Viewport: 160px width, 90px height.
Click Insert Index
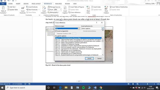pyautogui.click(x=96, y=7)
